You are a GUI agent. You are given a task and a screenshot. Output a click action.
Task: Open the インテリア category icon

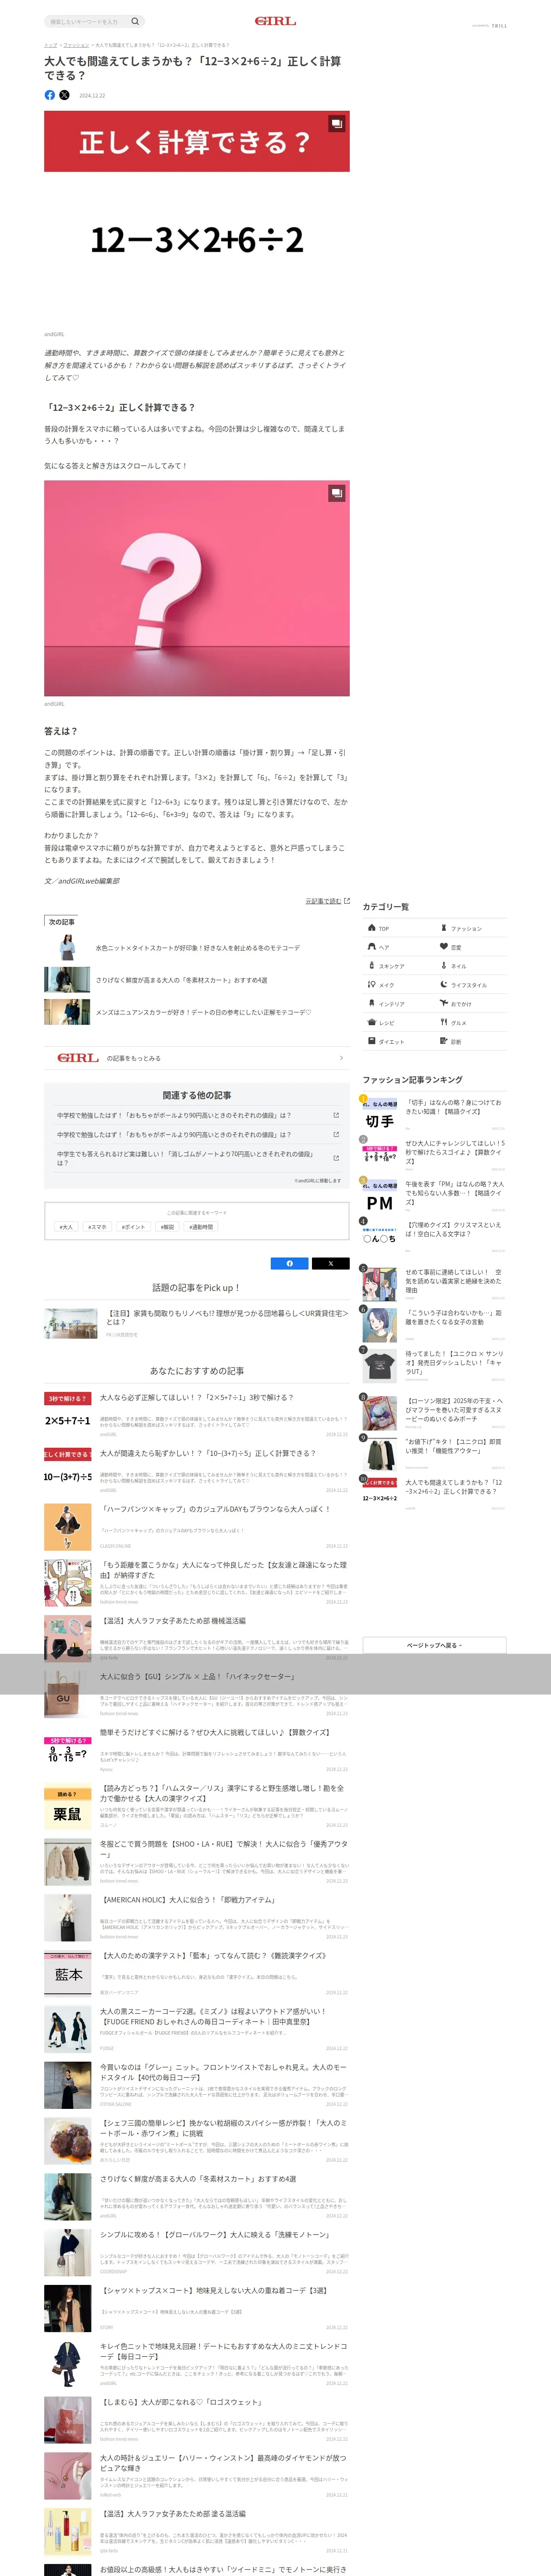coord(372,1003)
